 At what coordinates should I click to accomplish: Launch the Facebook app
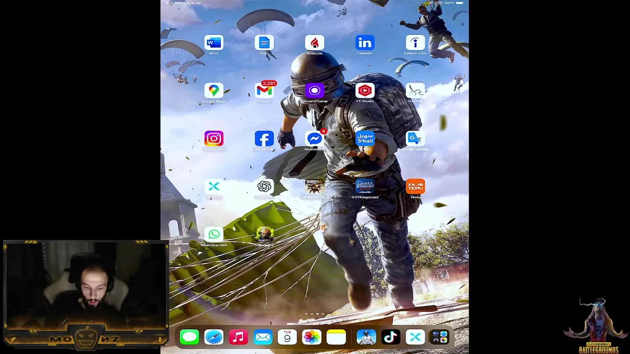click(264, 139)
